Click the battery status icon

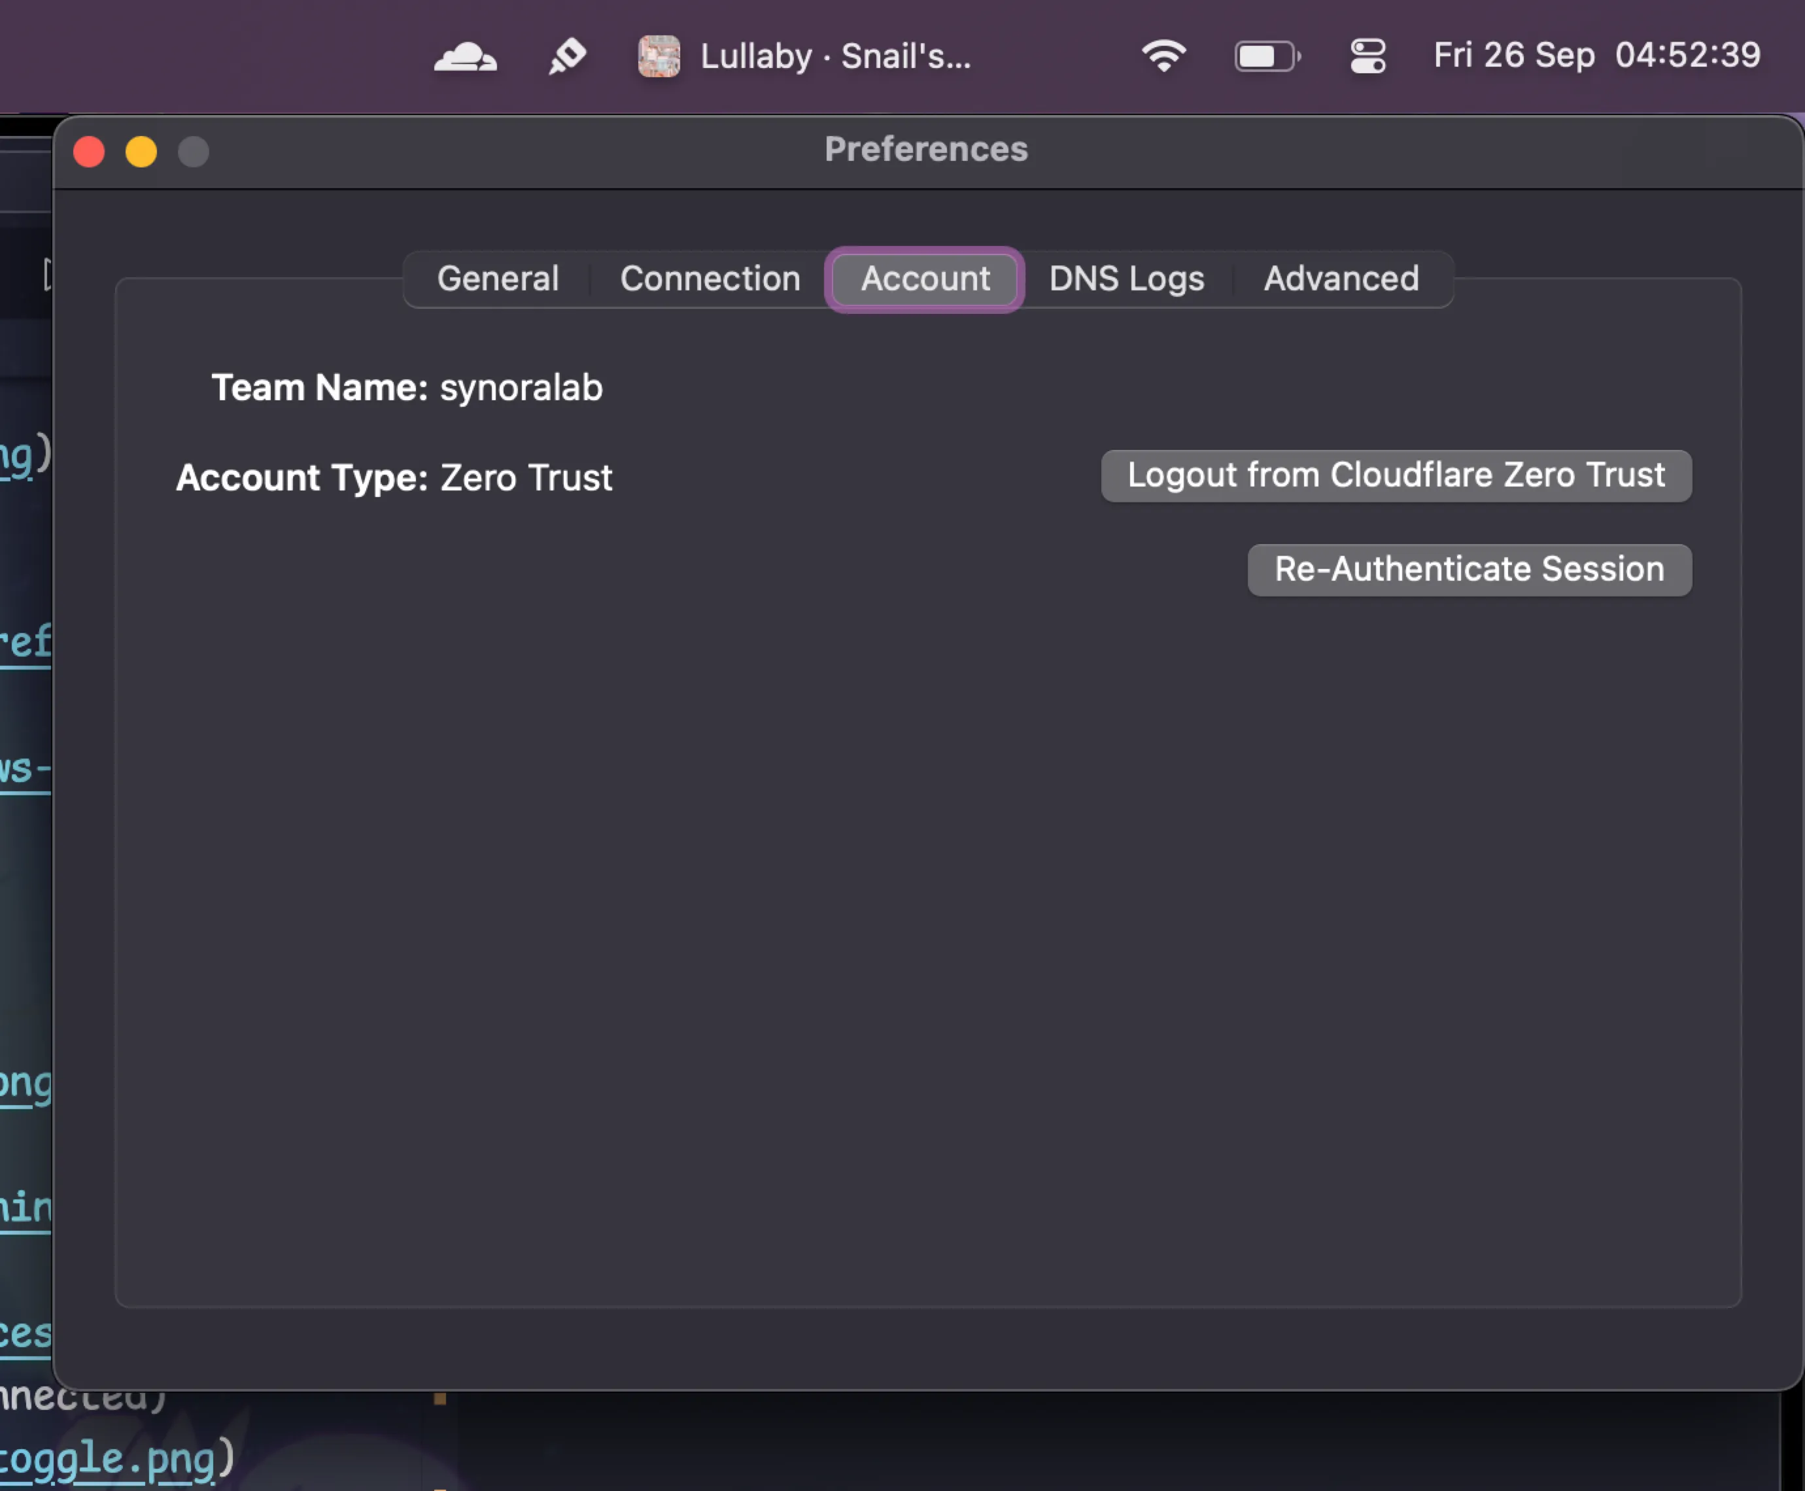pos(1267,57)
